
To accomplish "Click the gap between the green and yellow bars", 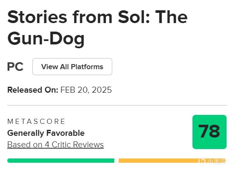I will [x=116, y=161].
